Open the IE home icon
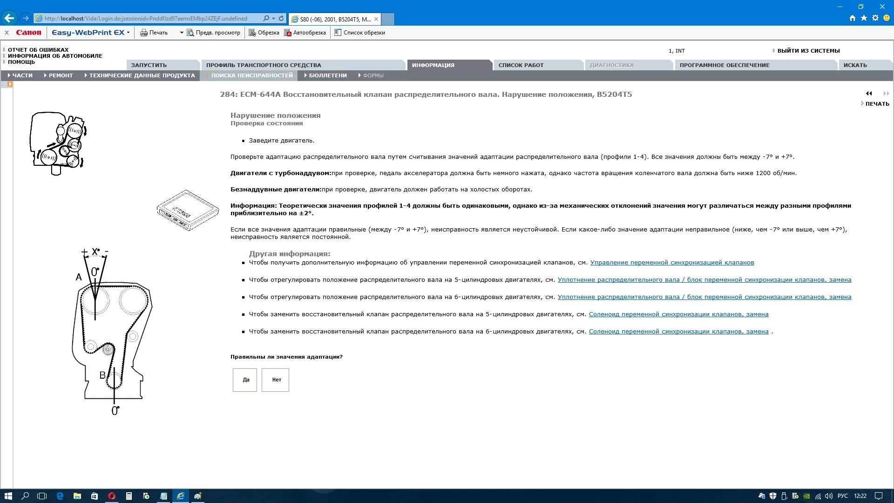 [853, 18]
